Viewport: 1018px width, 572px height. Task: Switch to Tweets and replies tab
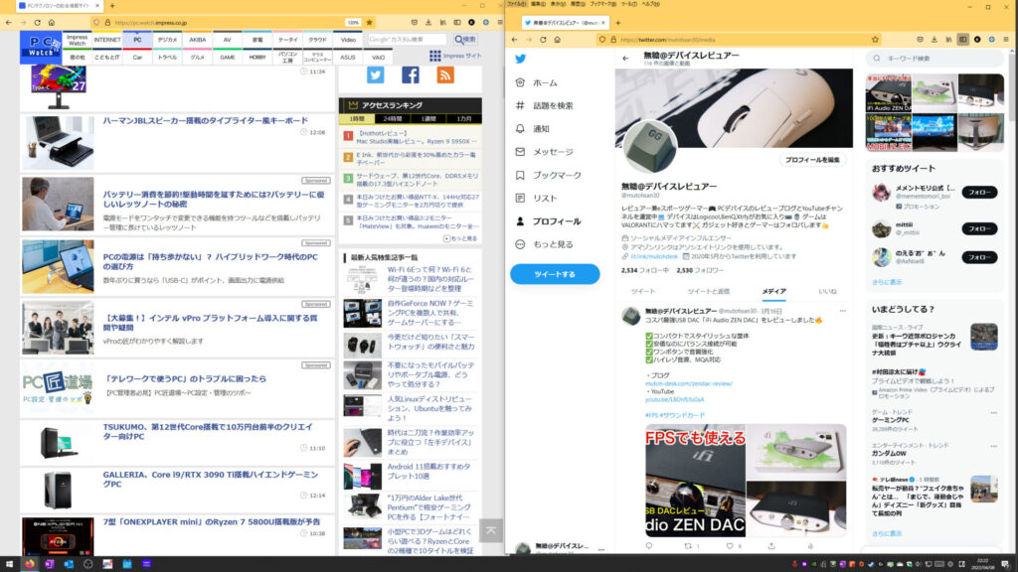[x=708, y=292]
